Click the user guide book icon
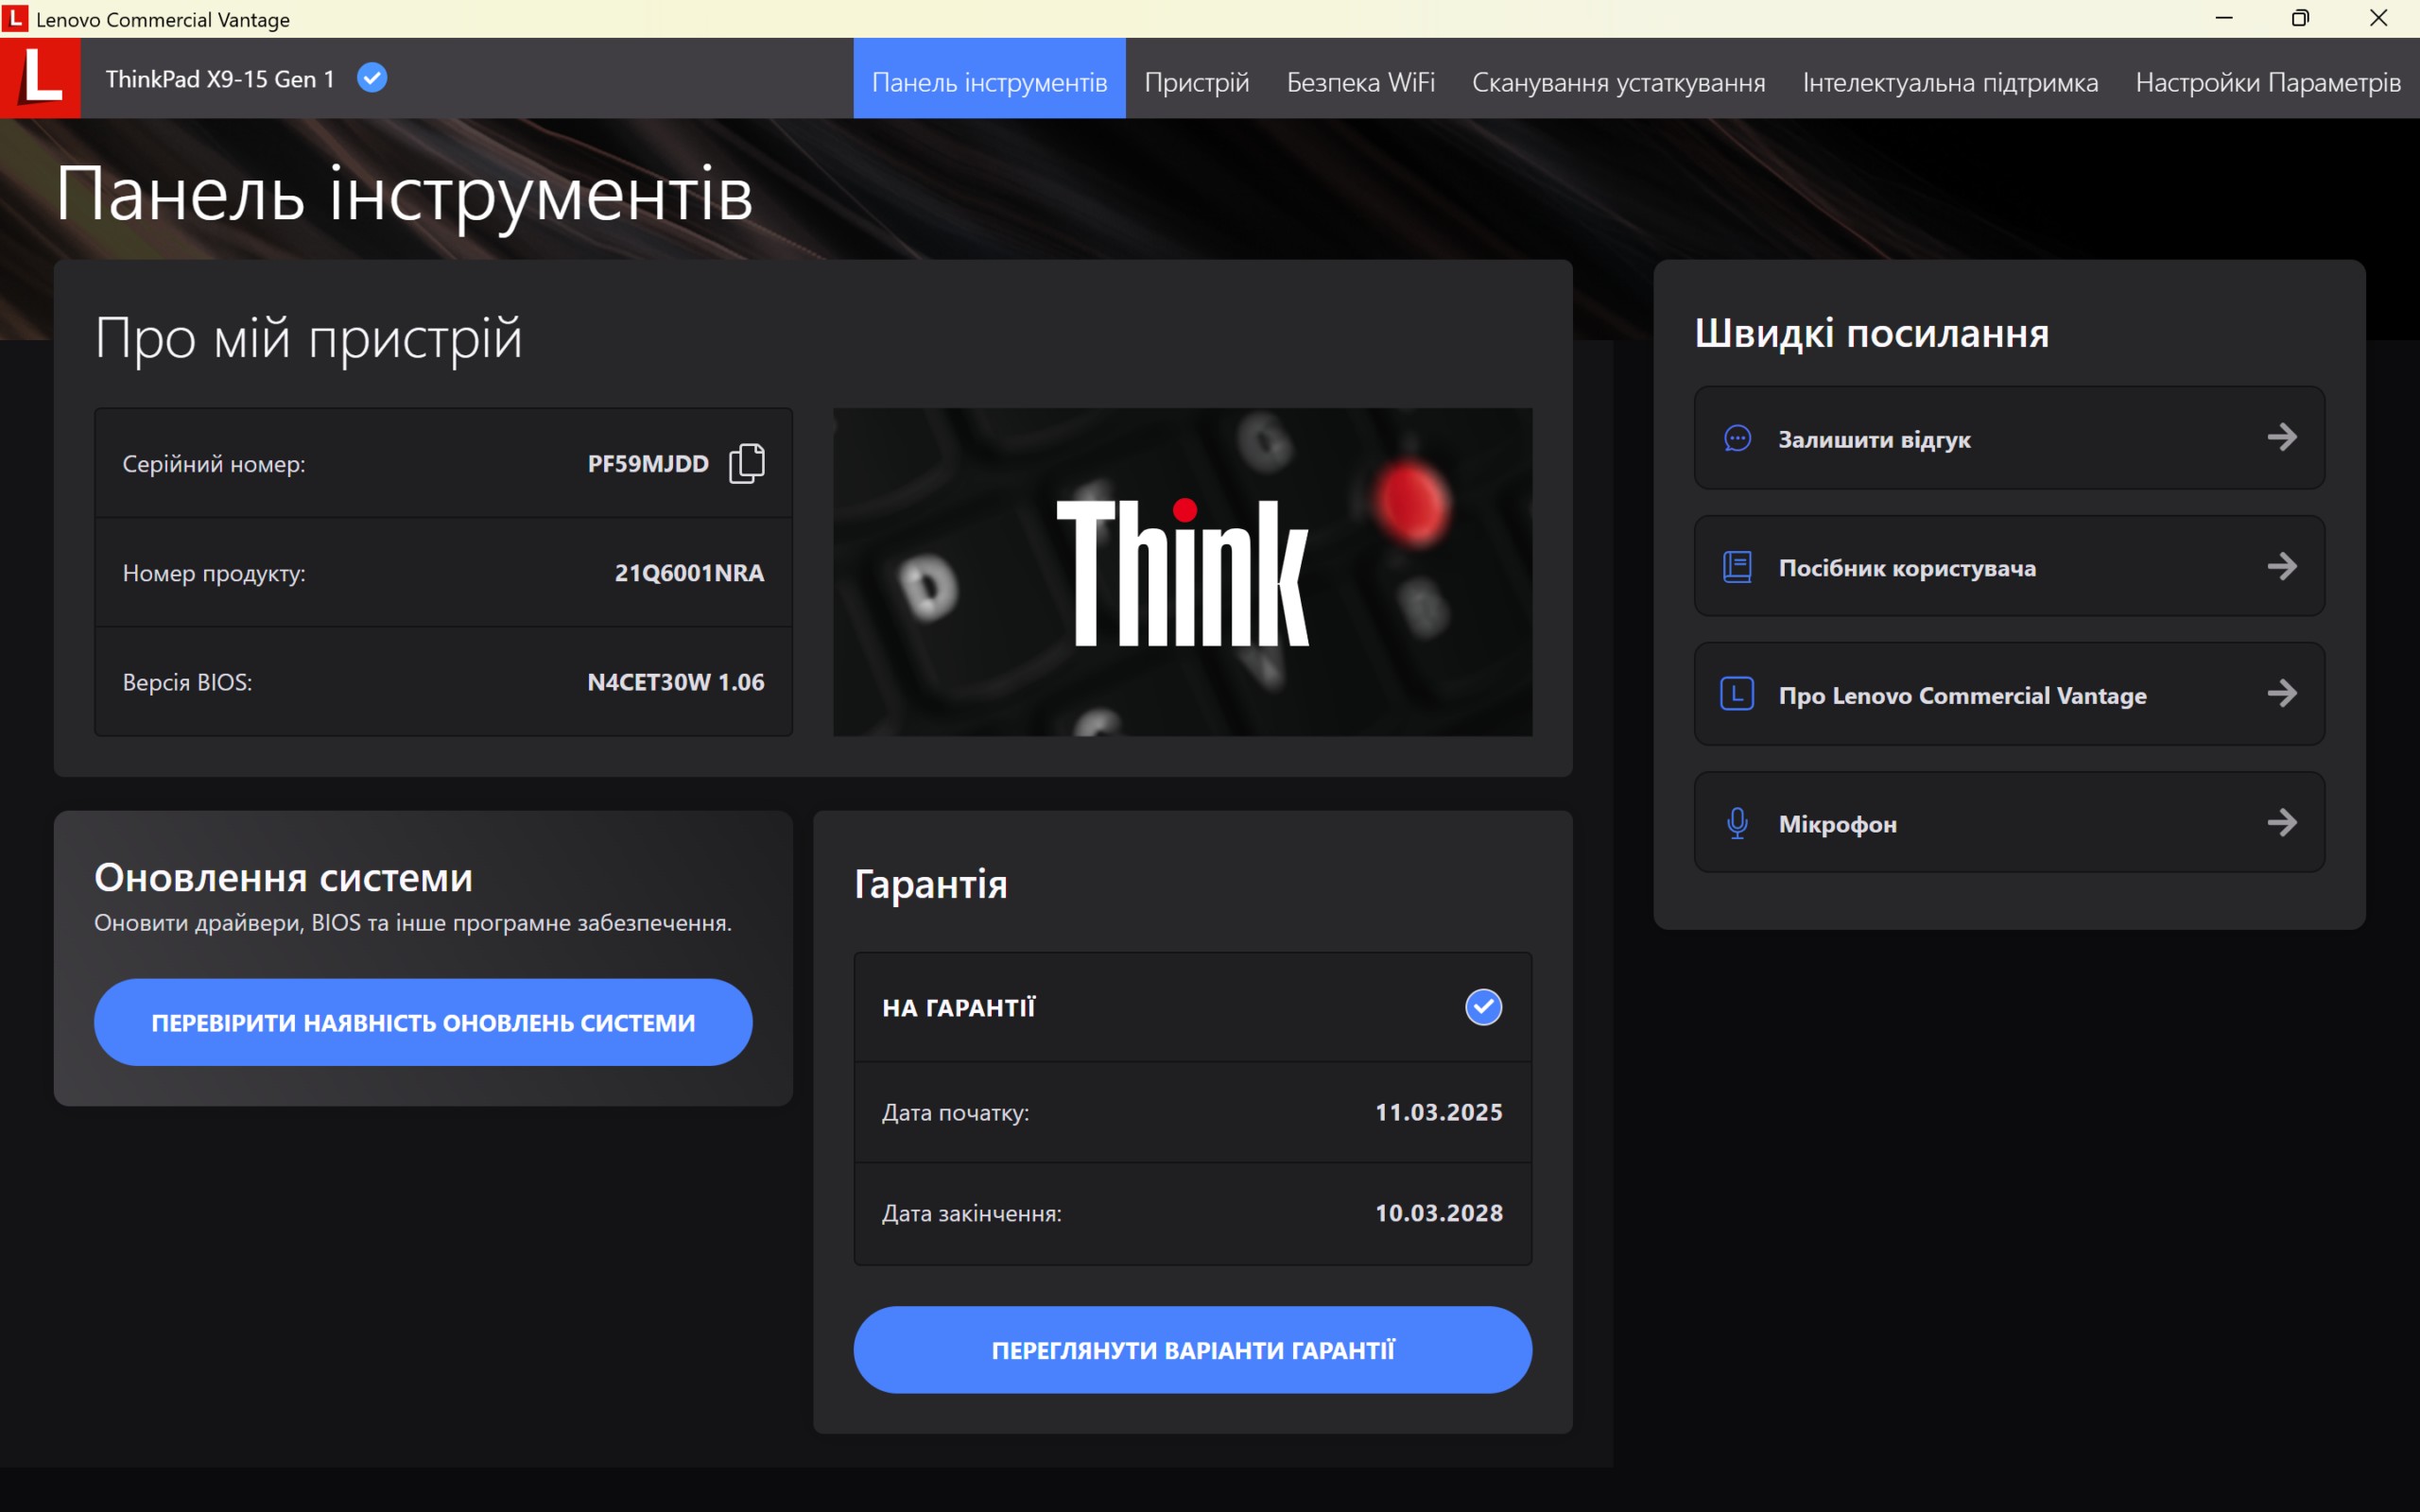The width and height of the screenshot is (2420, 1512). (1737, 567)
